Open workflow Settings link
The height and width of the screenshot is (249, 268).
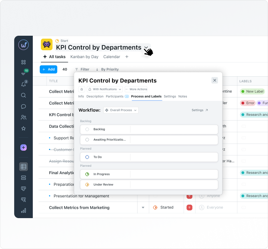pos(200,110)
